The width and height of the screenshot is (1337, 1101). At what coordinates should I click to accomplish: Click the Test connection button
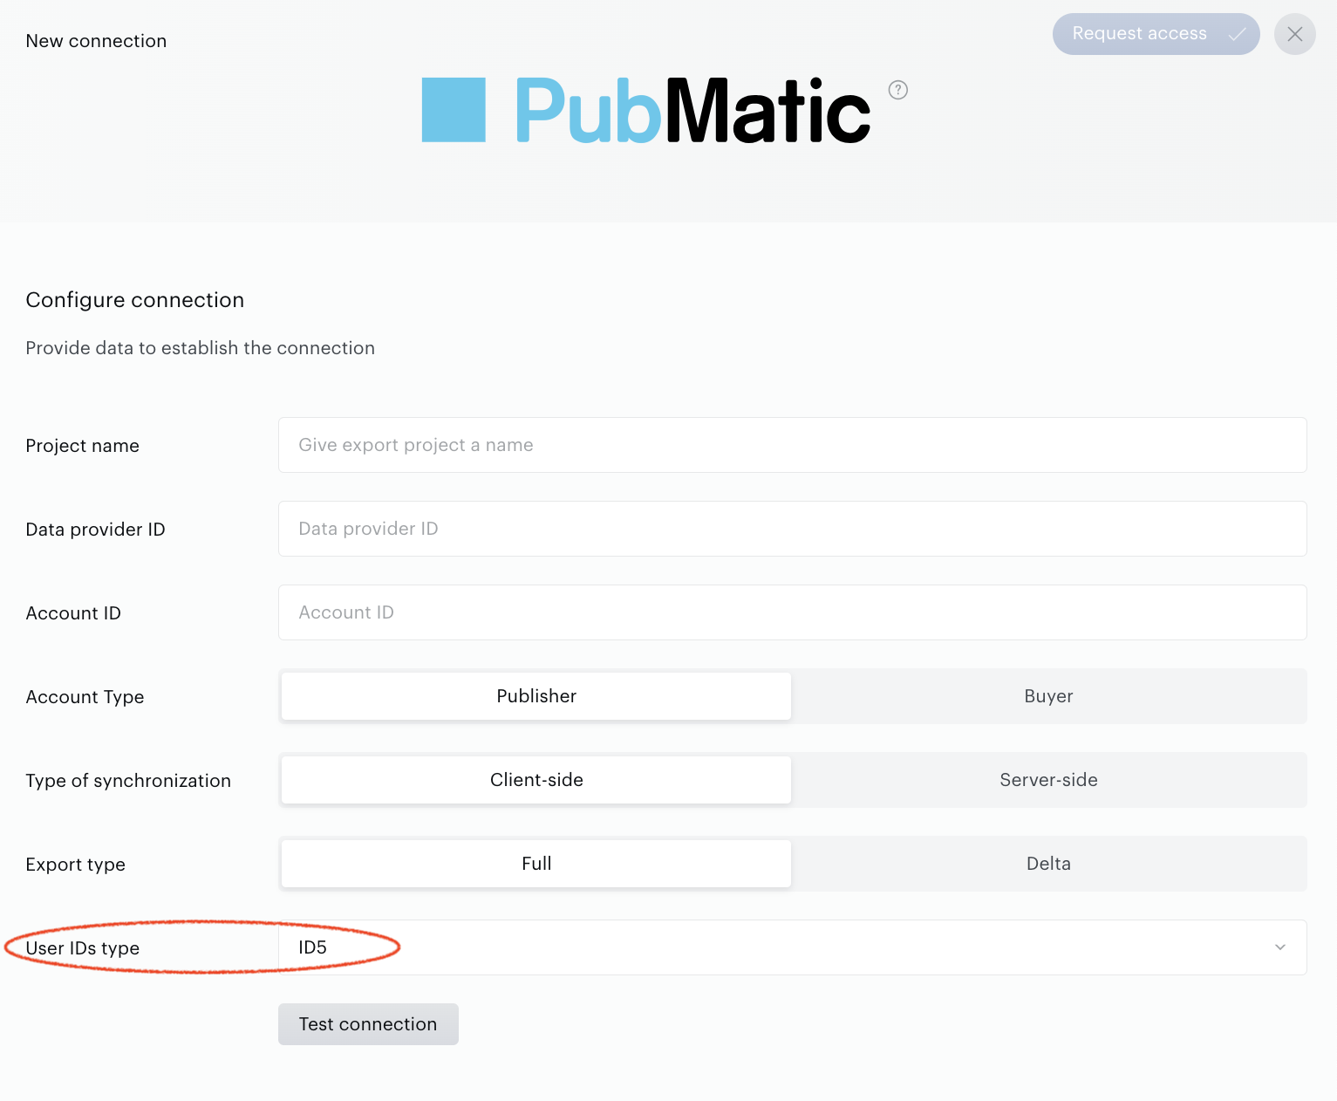pos(368,1024)
